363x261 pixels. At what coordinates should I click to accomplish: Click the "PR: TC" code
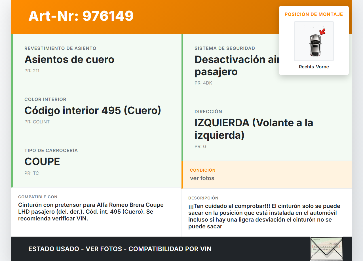pyautogui.click(x=31, y=173)
